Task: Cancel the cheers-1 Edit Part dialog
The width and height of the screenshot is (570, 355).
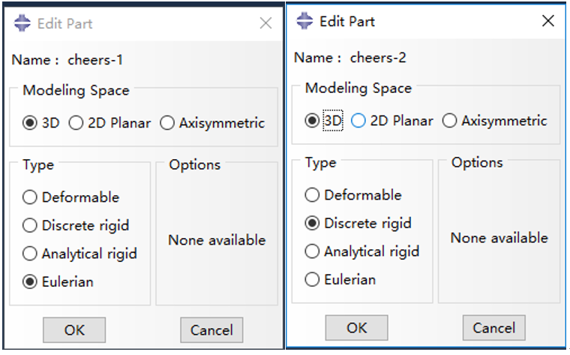Action: tap(211, 330)
